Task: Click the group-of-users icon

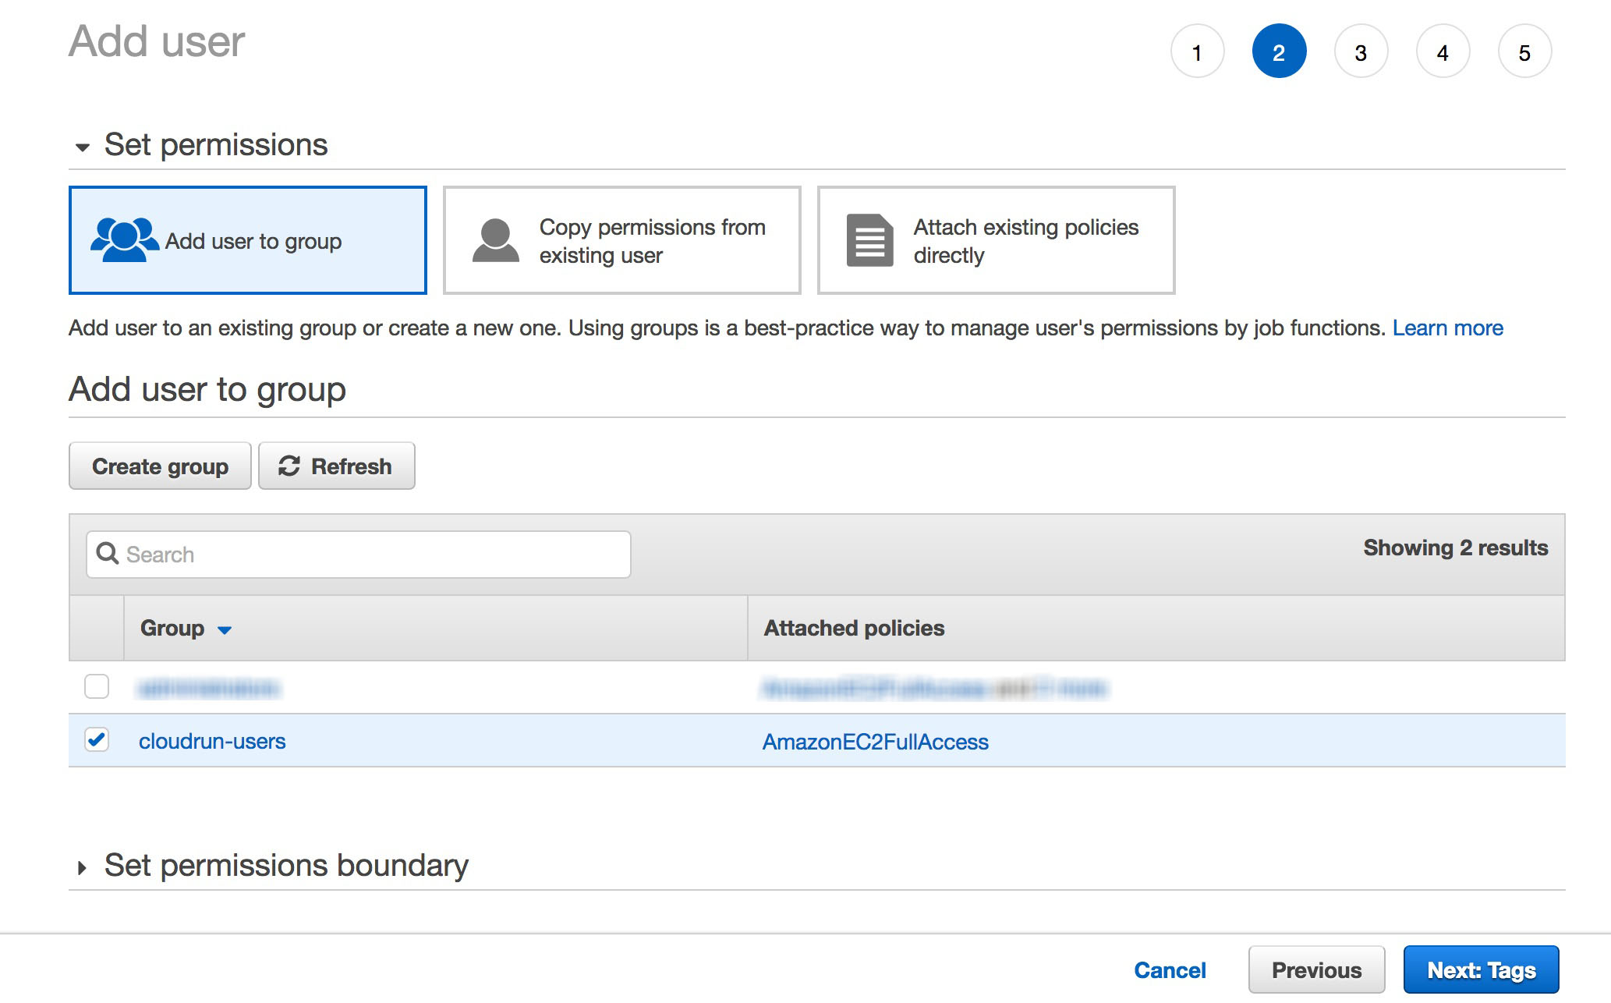Action: click(124, 239)
